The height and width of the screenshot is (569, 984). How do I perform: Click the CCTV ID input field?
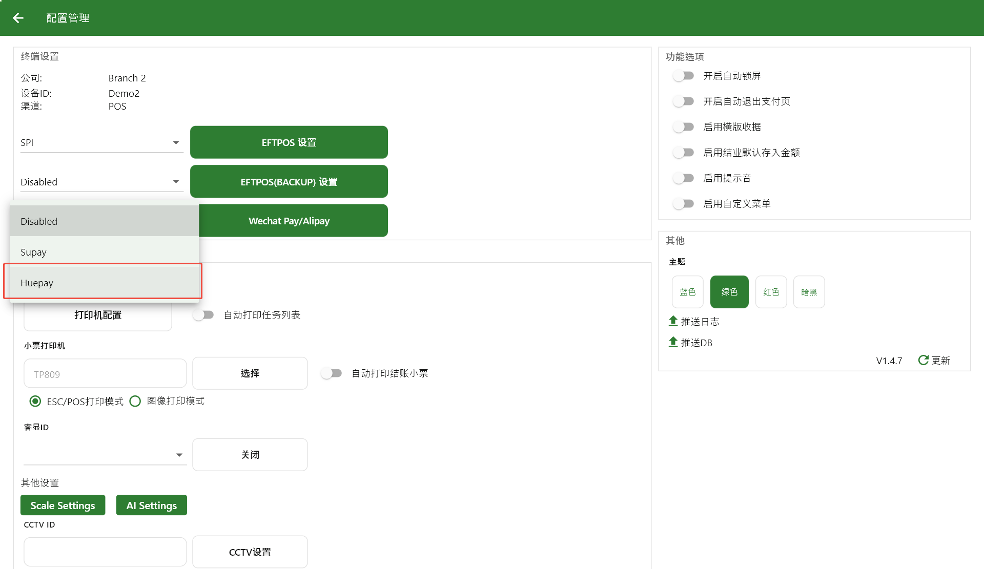pyautogui.click(x=105, y=552)
